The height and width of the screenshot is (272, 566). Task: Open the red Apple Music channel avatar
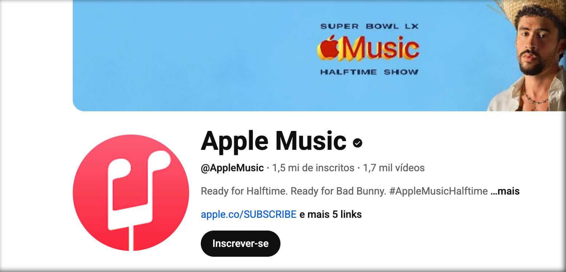point(131,193)
